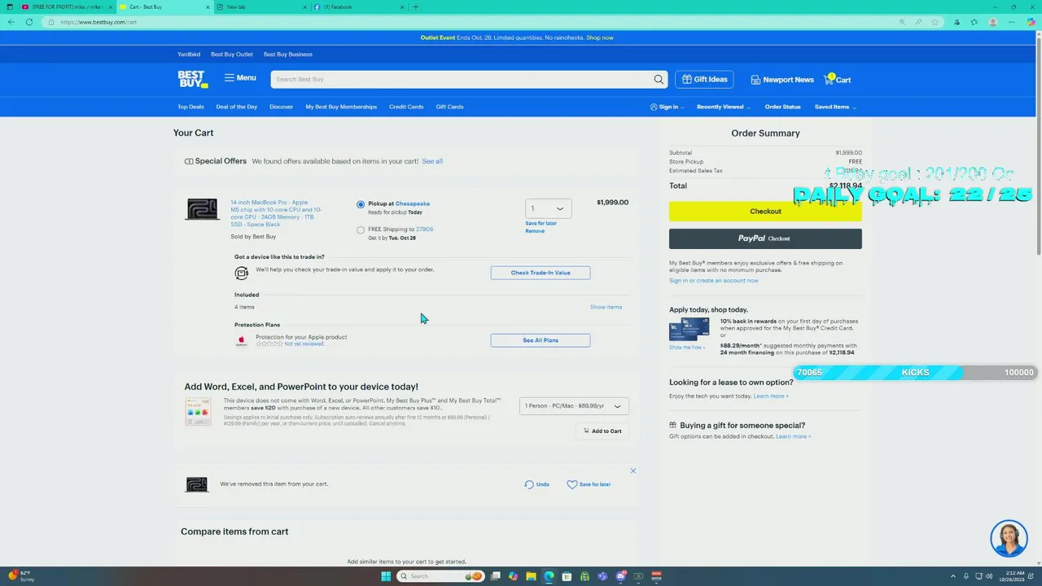Image resolution: width=1042 pixels, height=586 pixels.
Task: Open File Explorer from taskbar
Action: (531, 576)
